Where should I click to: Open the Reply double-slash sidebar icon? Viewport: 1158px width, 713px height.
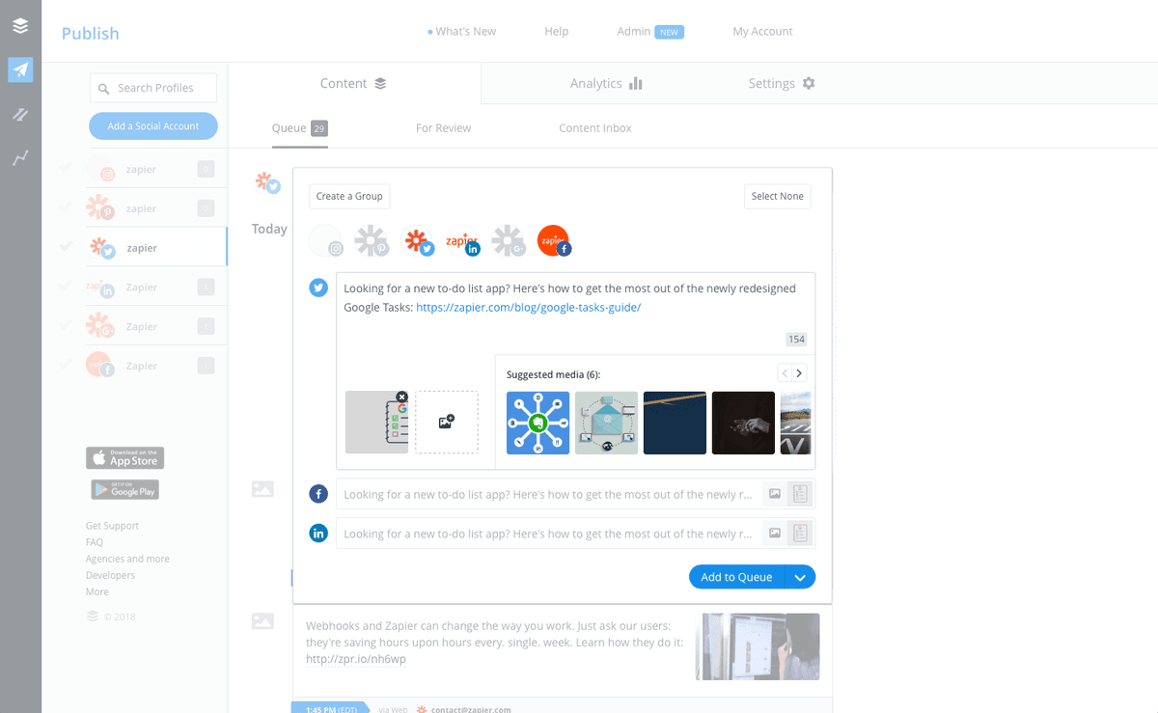(20, 114)
